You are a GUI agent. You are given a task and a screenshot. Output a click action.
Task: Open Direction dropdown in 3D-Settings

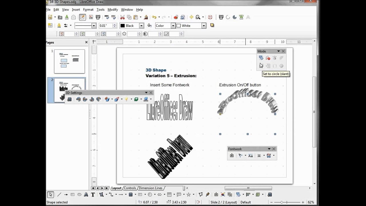(x=122, y=99)
